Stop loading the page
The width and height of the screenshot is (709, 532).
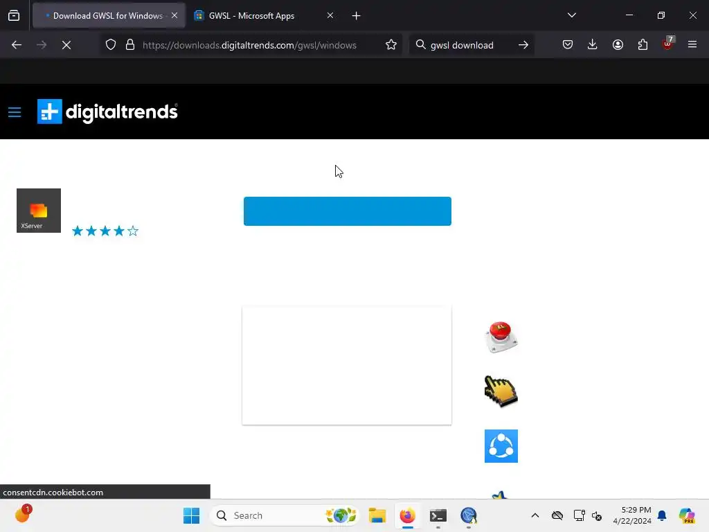pos(66,45)
